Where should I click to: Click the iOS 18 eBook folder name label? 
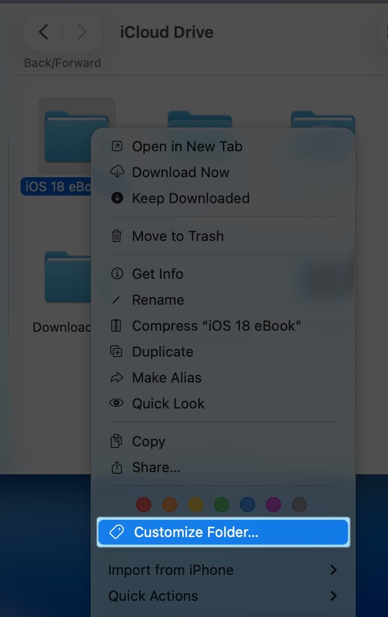(56, 186)
